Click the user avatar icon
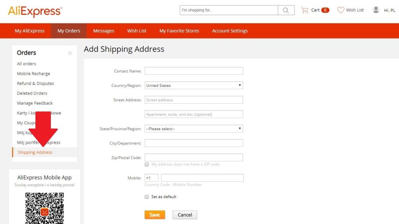This screenshot has width=399, height=224. pyautogui.click(x=376, y=10)
